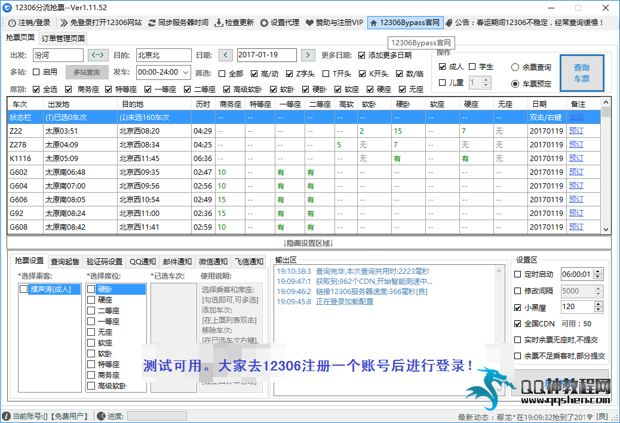The height and width of the screenshot is (423, 620).
Task: Open the 抢票页面 tab
Action: point(20,38)
